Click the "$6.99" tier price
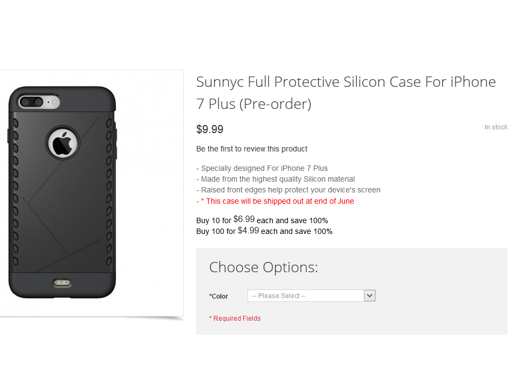The width and height of the screenshot is (516, 387). [244, 219]
